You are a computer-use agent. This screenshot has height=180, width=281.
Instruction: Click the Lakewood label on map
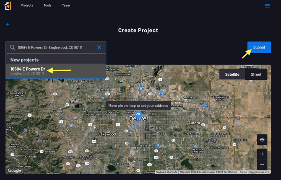click(107, 134)
